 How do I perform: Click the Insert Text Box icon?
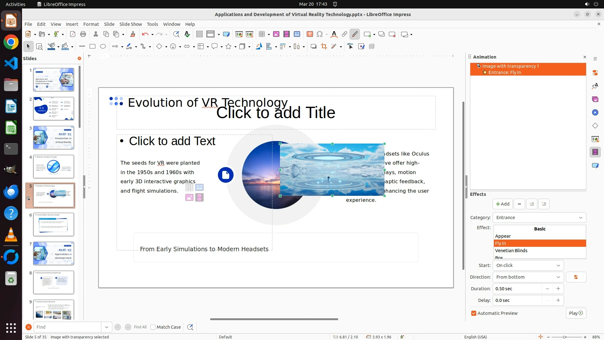[310, 34]
